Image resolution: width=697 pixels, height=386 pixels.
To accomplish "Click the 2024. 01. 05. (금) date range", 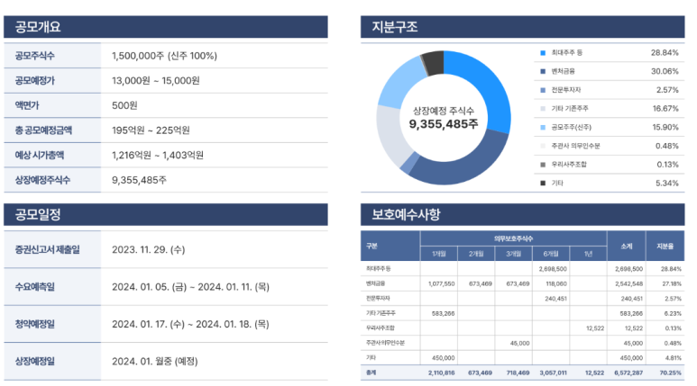I will (190, 287).
